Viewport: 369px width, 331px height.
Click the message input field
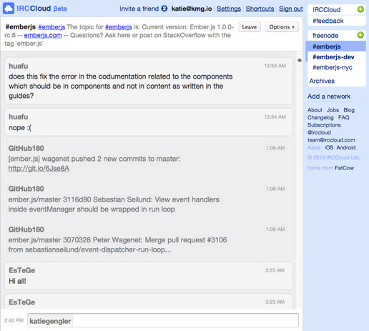coord(163,321)
